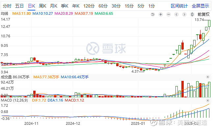Click the 2024-12 date axis label
213x129 pixels.
[73, 123]
